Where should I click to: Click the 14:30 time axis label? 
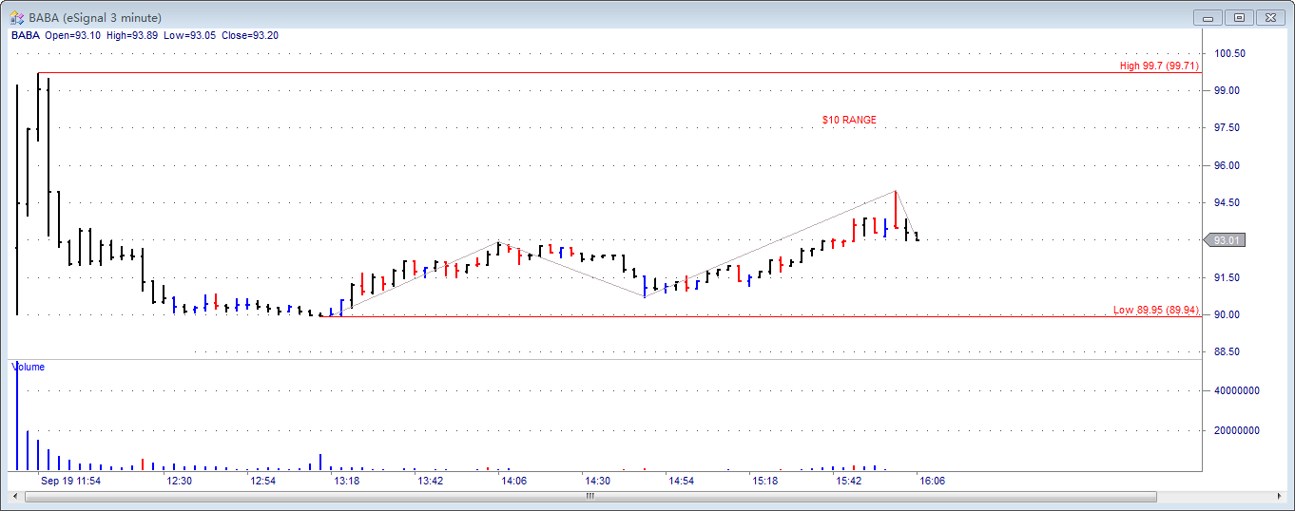(x=598, y=481)
